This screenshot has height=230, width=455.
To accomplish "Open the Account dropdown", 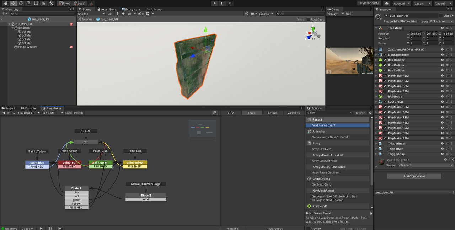I will [x=401, y=3].
